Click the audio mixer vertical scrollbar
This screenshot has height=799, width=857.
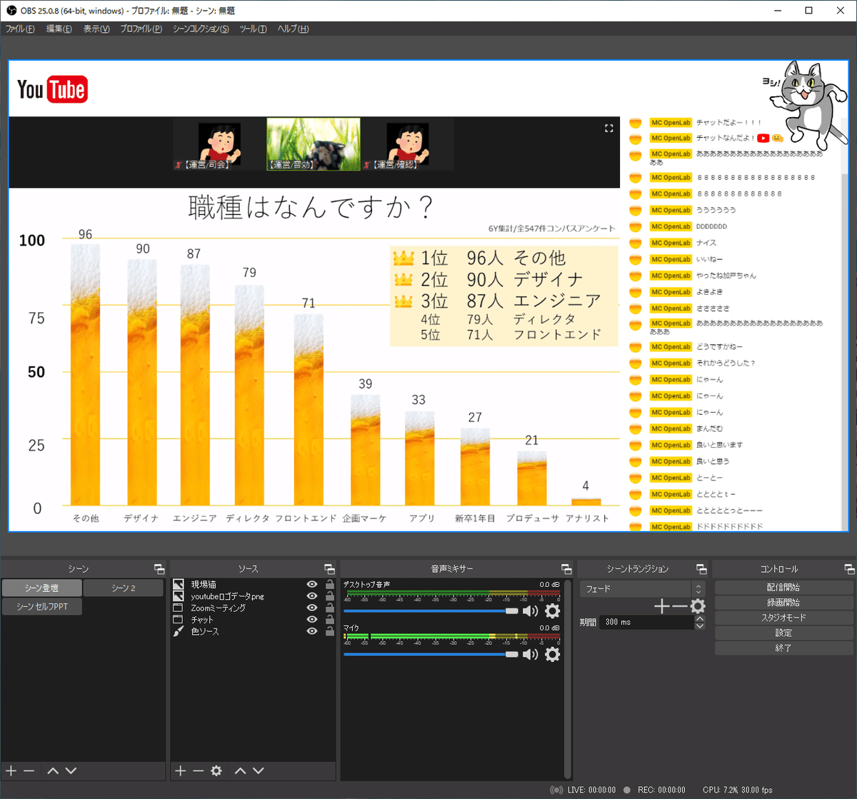coord(568,678)
